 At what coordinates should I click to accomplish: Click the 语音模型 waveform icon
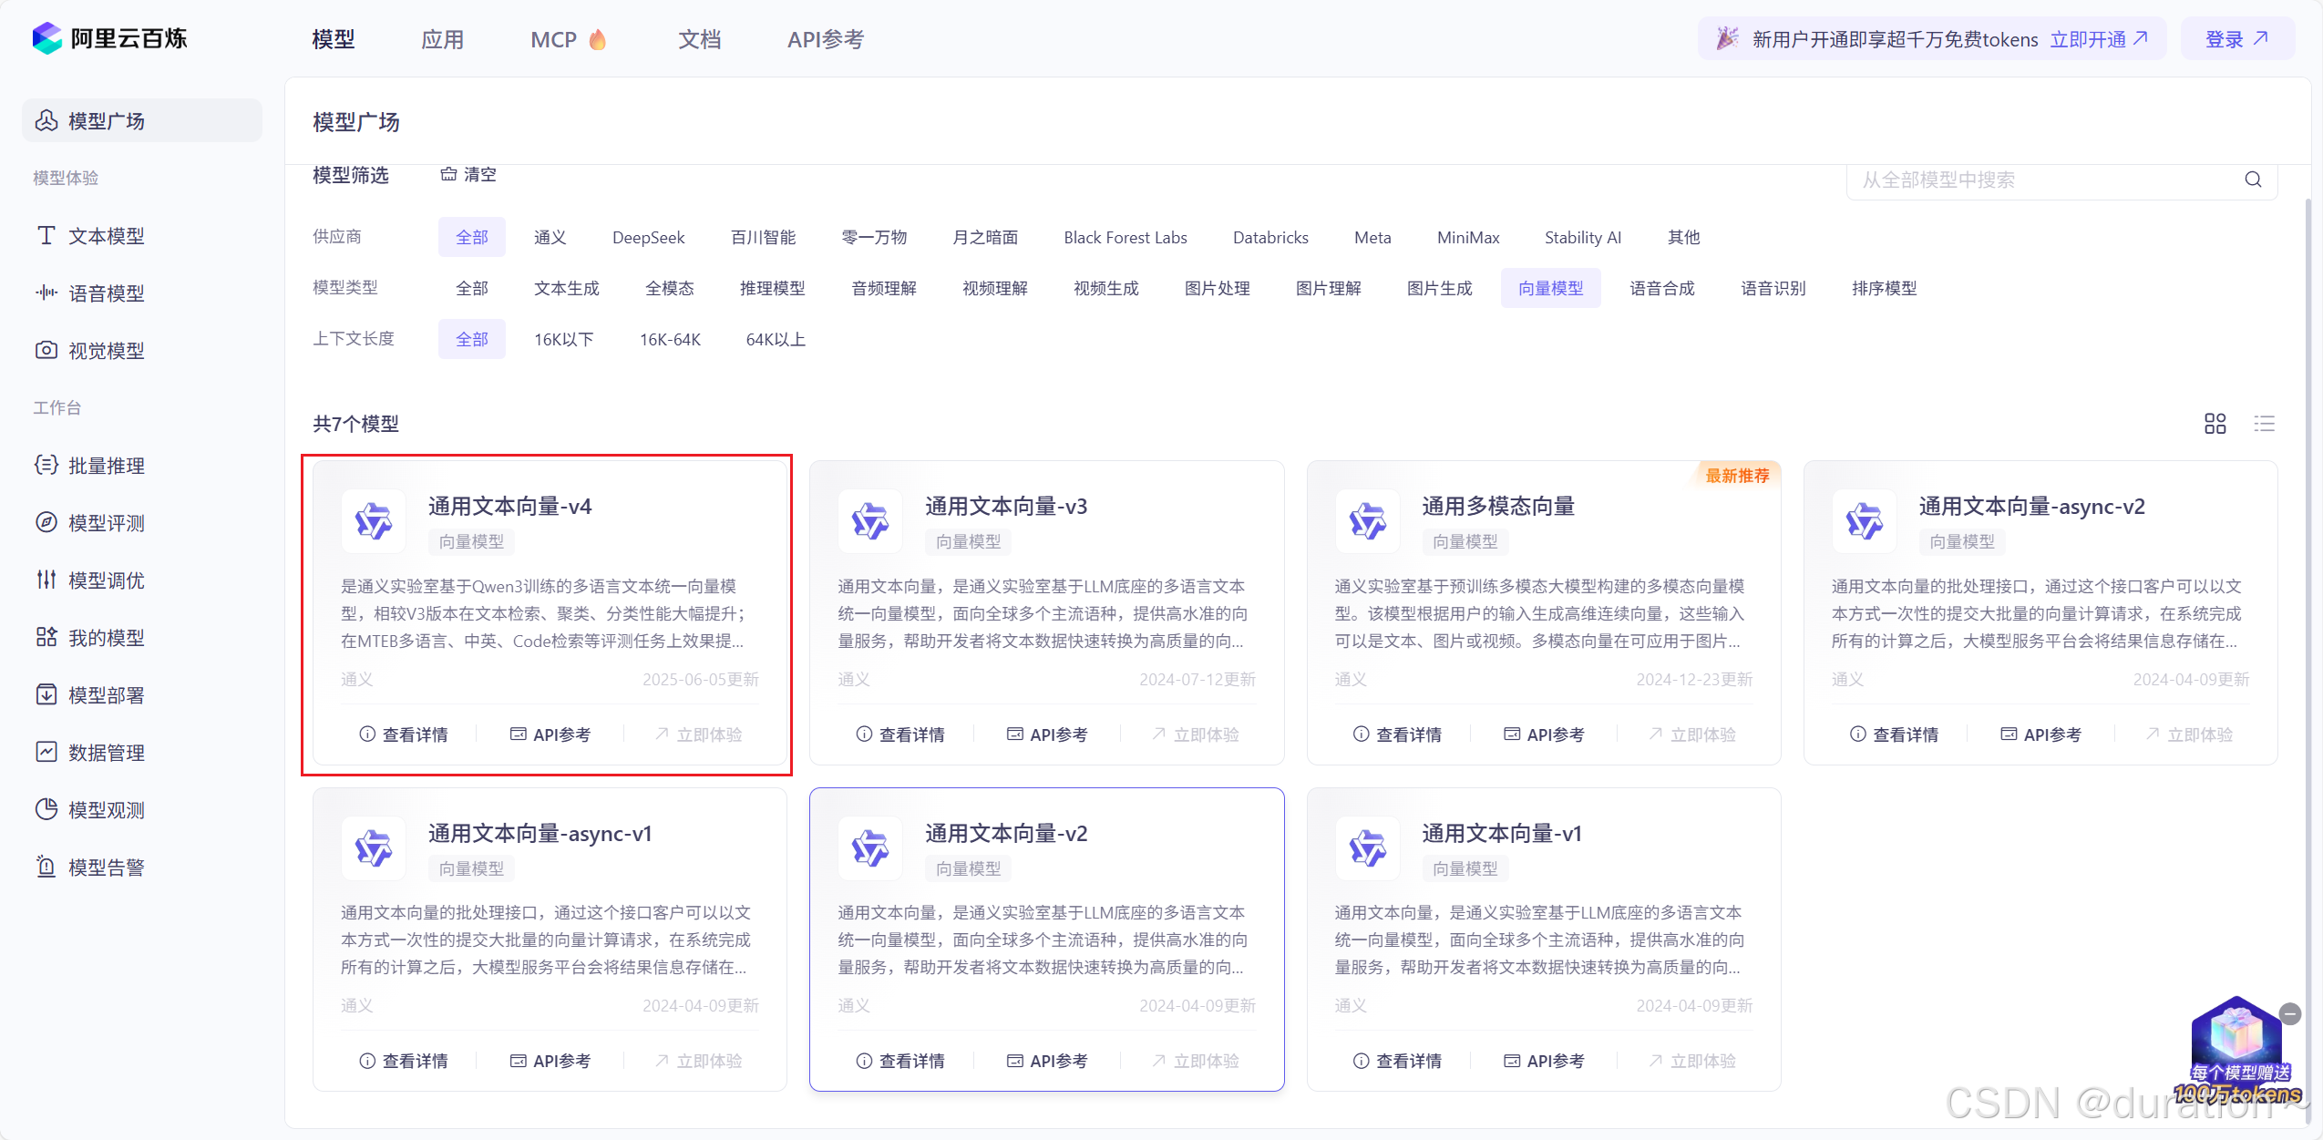(46, 293)
